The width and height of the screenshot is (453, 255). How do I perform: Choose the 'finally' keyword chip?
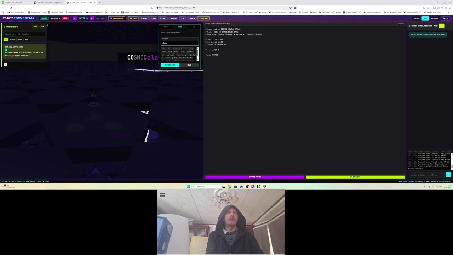(192, 55)
